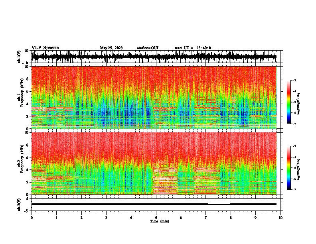Select the "Time (min)" axis label

(x=160, y=221)
